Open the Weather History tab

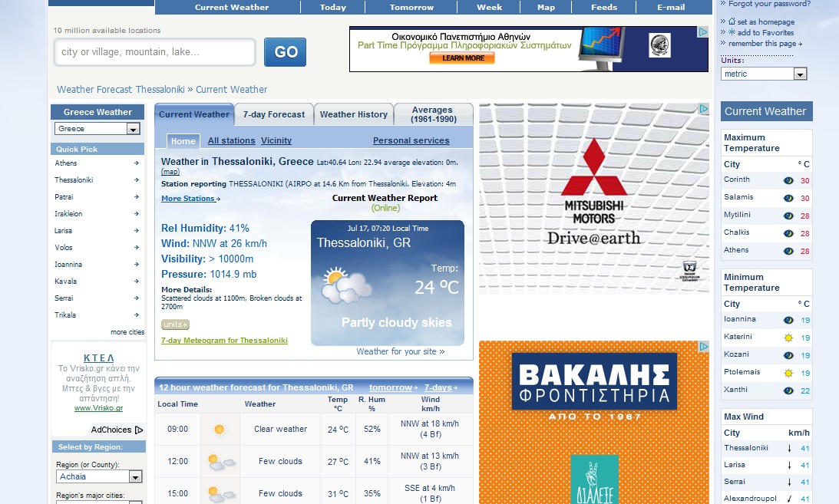[x=353, y=114]
